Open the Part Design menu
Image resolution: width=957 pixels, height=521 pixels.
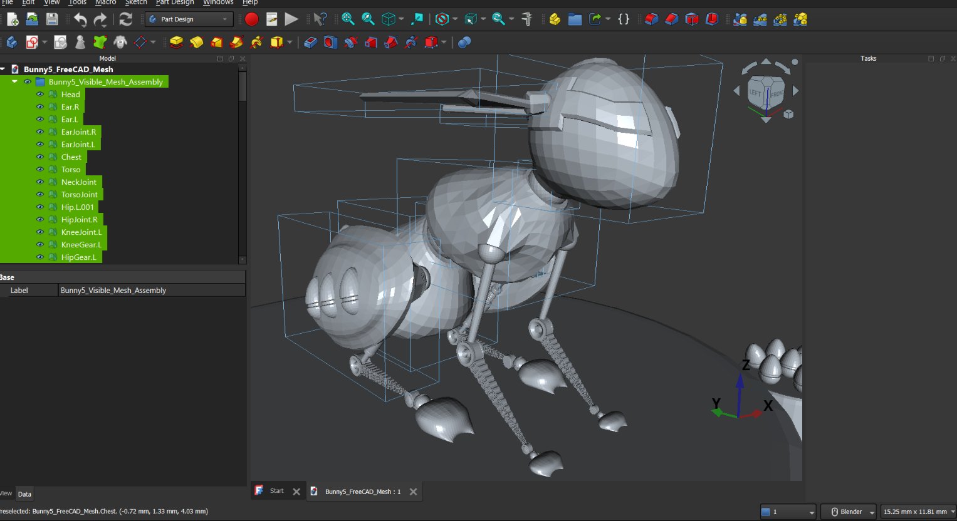(175, 3)
